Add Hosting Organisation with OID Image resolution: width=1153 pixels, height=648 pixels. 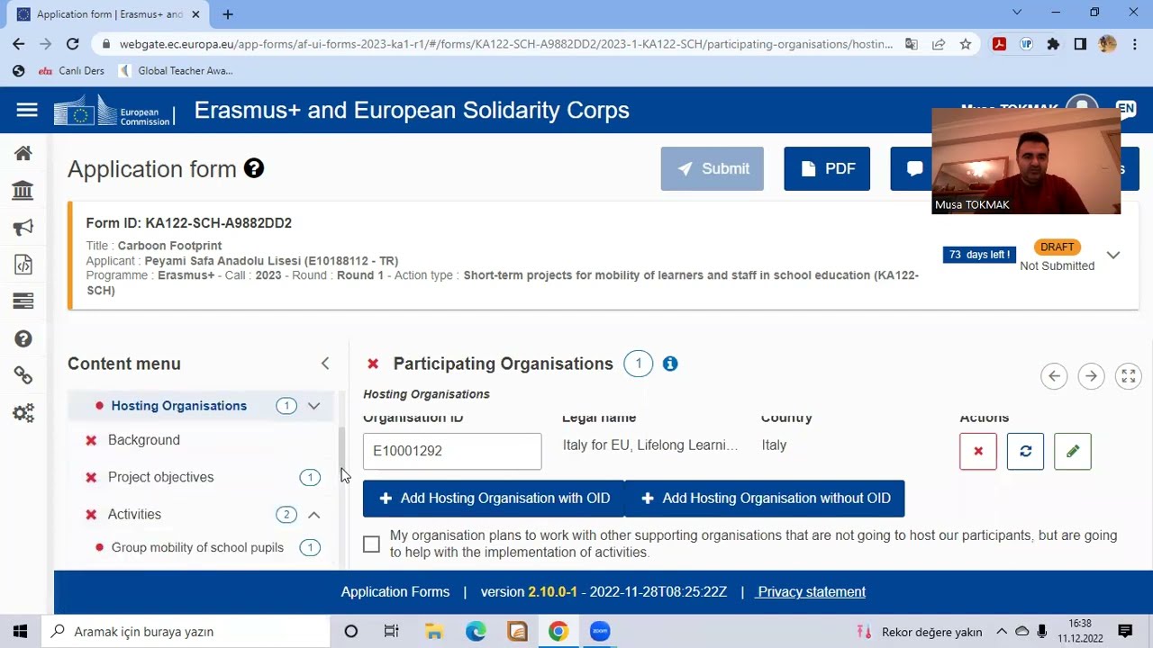point(495,499)
